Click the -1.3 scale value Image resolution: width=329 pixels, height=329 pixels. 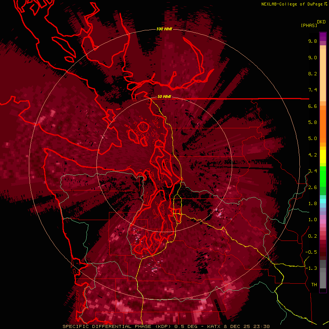coord(311,268)
